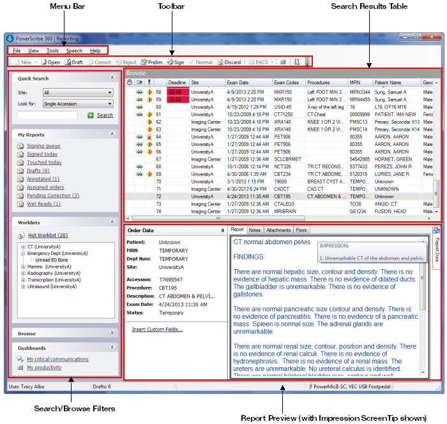Collapse Emergency Dept (UniversityA) tree node
447x424 pixels.
(x=23, y=253)
